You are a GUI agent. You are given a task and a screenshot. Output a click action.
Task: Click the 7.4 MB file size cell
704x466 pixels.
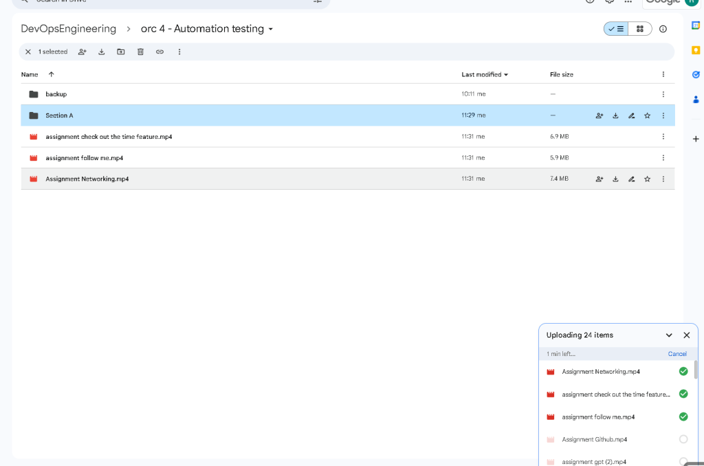[559, 179]
